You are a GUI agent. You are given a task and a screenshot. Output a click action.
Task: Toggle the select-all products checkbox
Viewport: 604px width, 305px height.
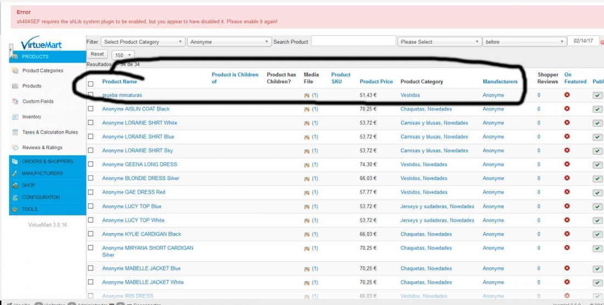91,84
